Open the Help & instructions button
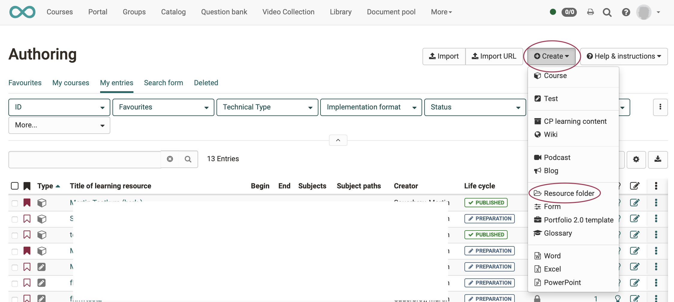674x302 pixels. [x=624, y=56]
